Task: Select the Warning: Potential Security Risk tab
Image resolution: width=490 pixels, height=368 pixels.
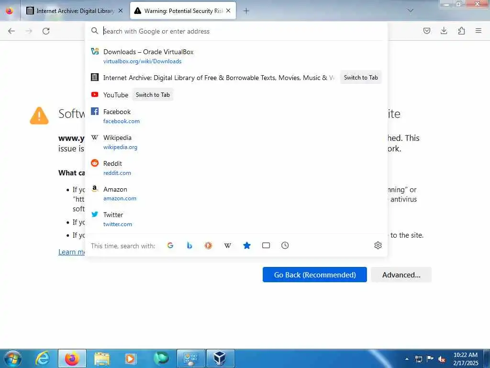Action: coord(183,11)
